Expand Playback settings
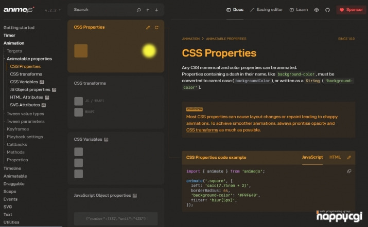The width and height of the screenshot is (368, 227). coord(25,137)
